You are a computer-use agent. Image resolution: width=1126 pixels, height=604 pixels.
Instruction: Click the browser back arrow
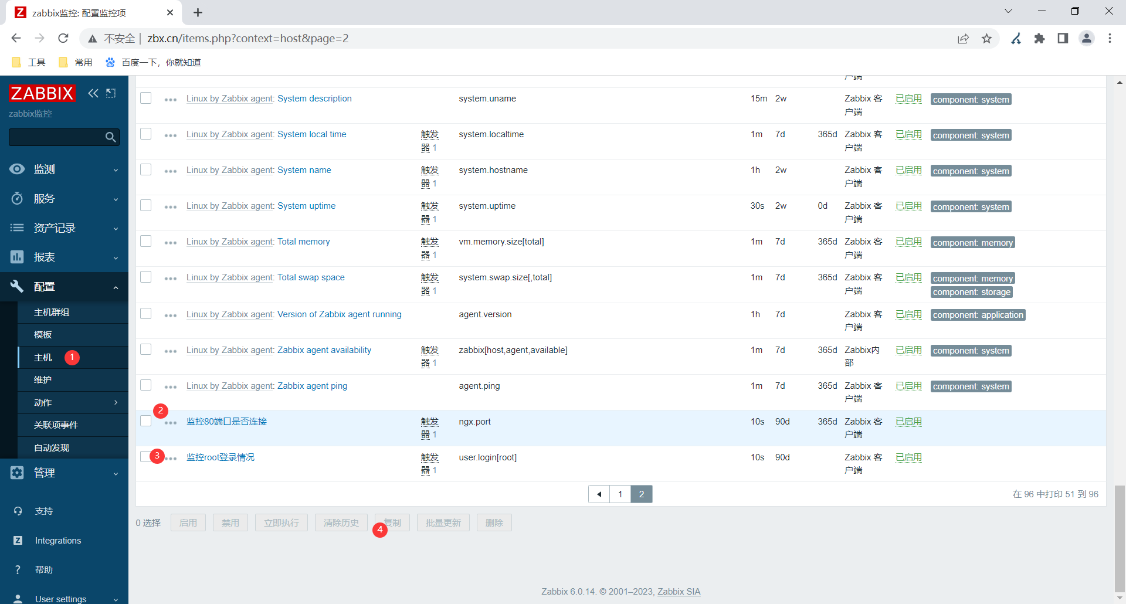[16, 38]
